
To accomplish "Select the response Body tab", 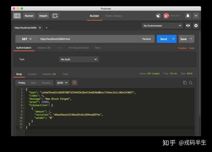I will click(19, 74).
